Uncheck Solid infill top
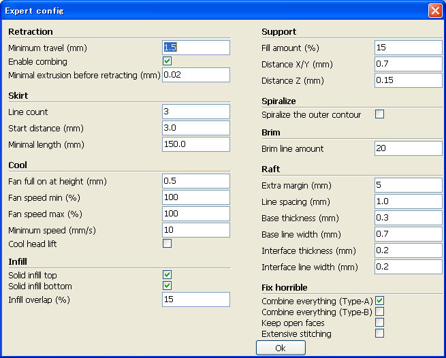This screenshot has height=358, width=446. (x=167, y=275)
